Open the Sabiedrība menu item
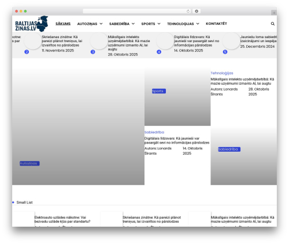 pos(119,24)
